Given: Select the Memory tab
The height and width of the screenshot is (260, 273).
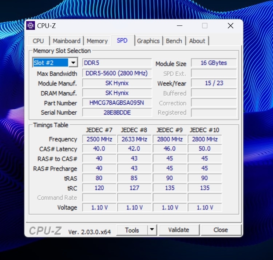Looking at the screenshot, I should click(97, 41).
